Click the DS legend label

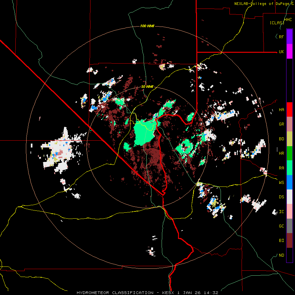click(281, 197)
